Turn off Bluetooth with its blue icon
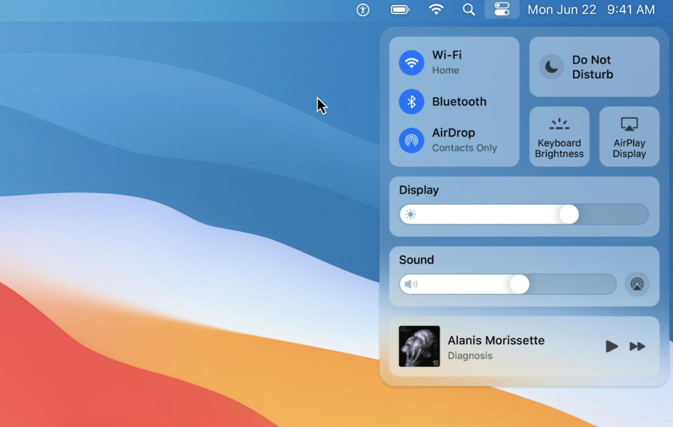 tap(412, 102)
